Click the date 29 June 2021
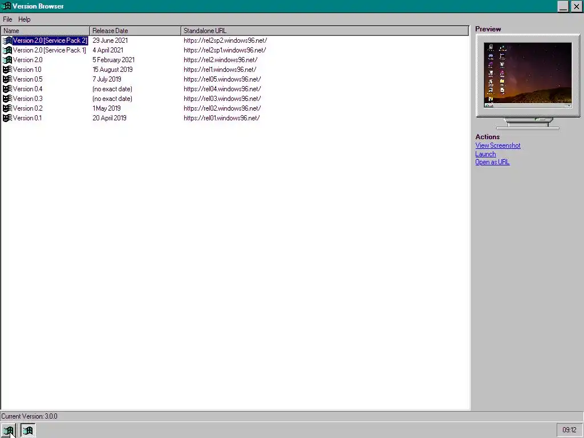 tap(110, 40)
